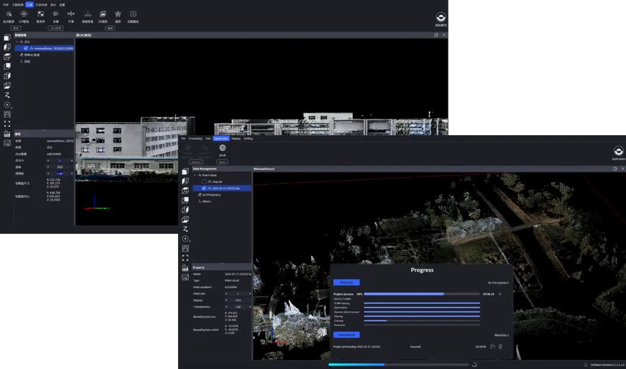Select the highlighted 工具 tab in Chinese window
Screen dimensions: 626x369
[30, 5]
